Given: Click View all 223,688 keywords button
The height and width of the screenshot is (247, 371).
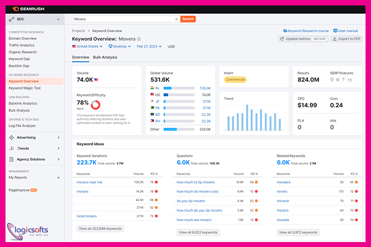Looking at the screenshot, I should click(x=100, y=228).
